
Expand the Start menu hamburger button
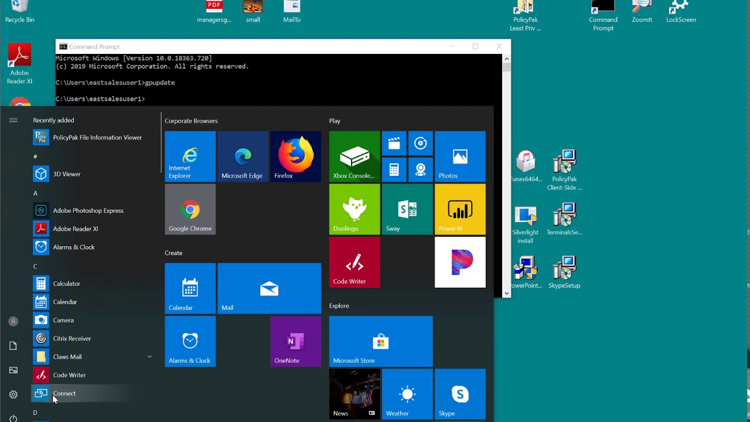click(x=13, y=120)
